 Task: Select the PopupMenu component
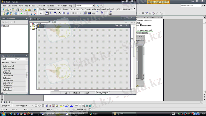click(x=55, y=13)
